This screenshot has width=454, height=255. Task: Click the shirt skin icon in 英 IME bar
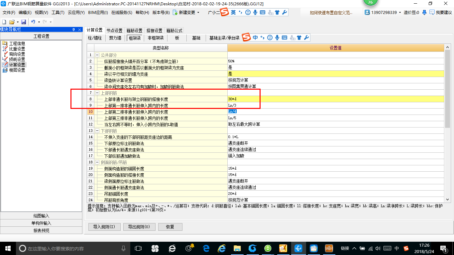pos(277,12)
